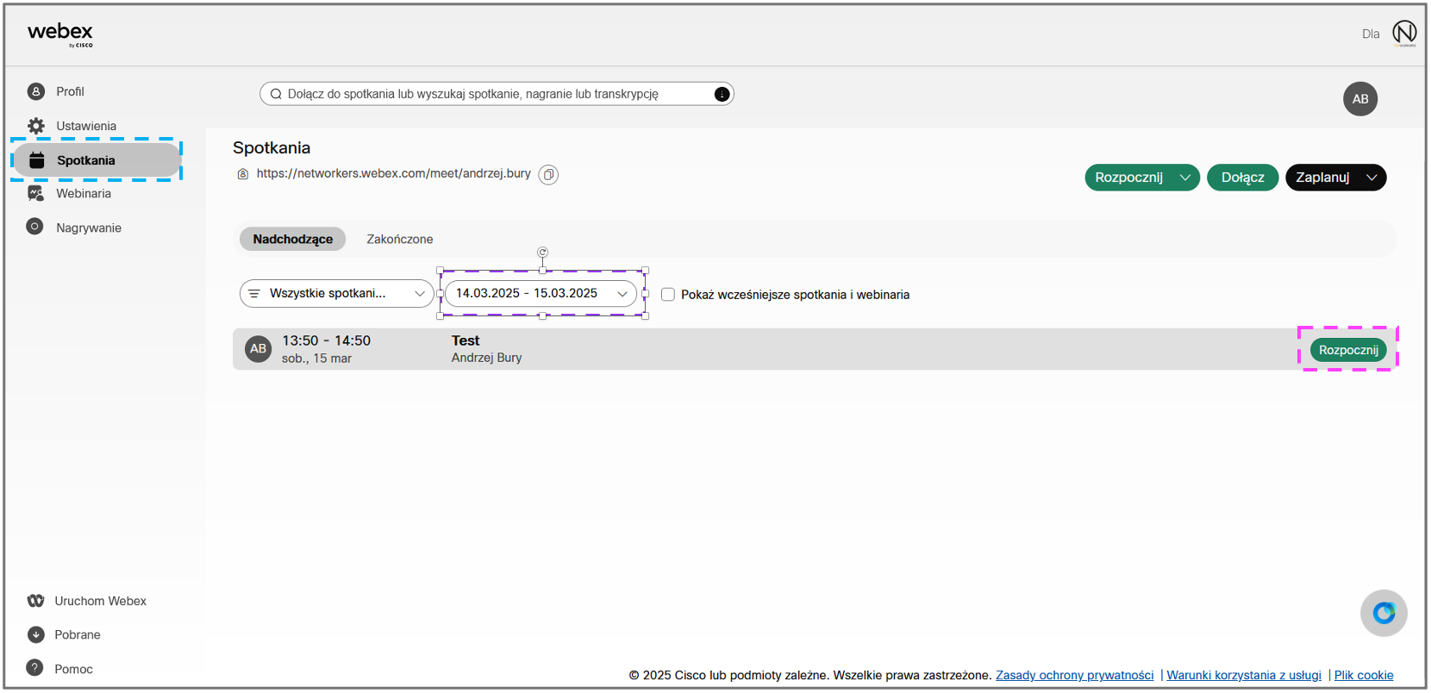The image size is (1431, 693).
Task: Click the copy meeting link icon
Action: [x=548, y=175]
